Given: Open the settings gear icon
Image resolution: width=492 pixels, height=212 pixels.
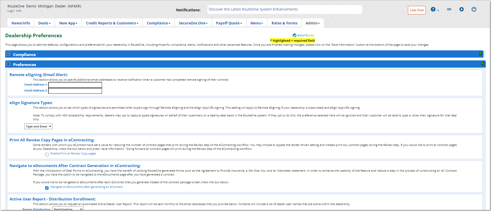Looking at the screenshot, I should point(462,9).
